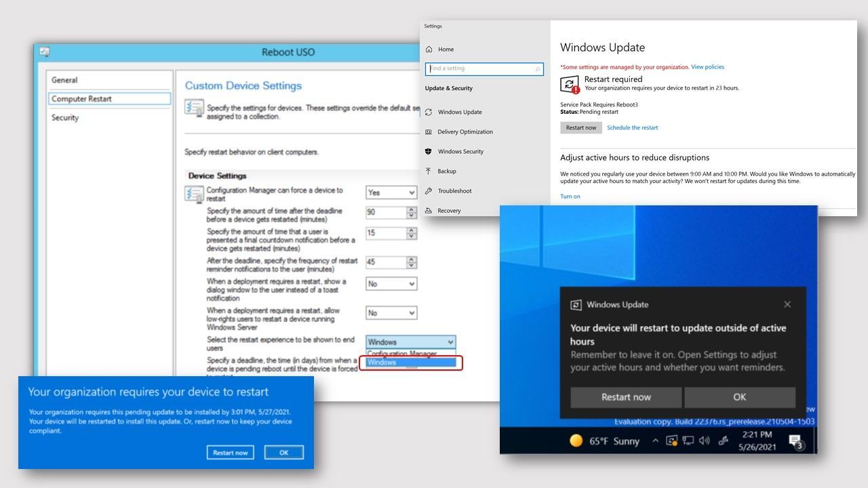Click the spinner beside the 90 minutes value
The width and height of the screenshot is (868, 488).
pyautogui.click(x=412, y=213)
